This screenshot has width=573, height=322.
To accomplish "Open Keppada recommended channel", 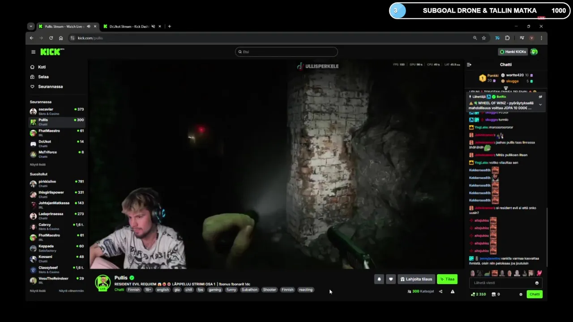I will pyautogui.click(x=57, y=248).
